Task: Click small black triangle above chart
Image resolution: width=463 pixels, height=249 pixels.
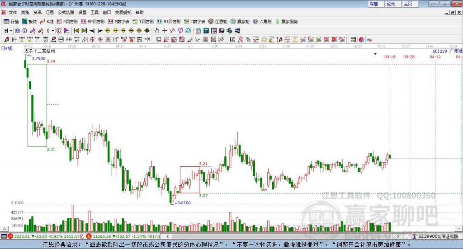Action: click(375, 54)
